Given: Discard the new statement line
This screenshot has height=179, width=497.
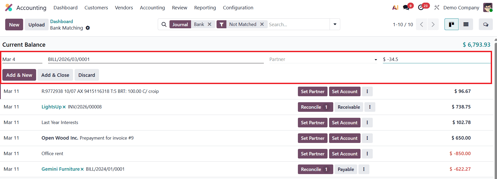Looking at the screenshot, I should [x=87, y=75].
